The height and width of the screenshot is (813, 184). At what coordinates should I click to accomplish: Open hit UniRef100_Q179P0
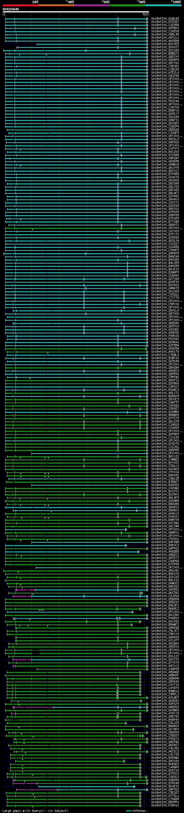165,729
